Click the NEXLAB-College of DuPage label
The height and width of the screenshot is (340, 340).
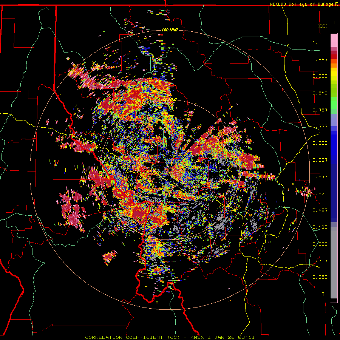[301, 4]
